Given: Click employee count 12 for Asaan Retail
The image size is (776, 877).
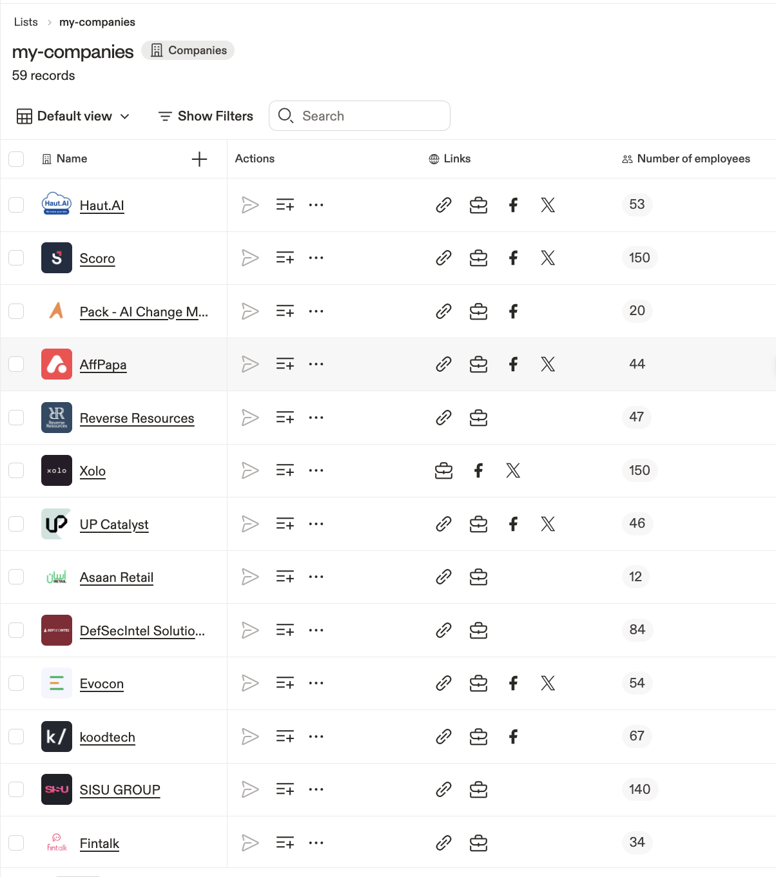Looking at the screenshot, I should click(x=635, y=577).
